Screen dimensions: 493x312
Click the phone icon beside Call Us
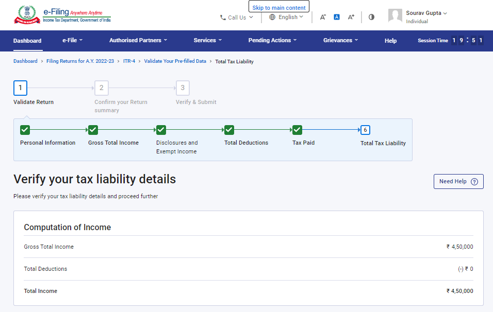pos(223,18)
